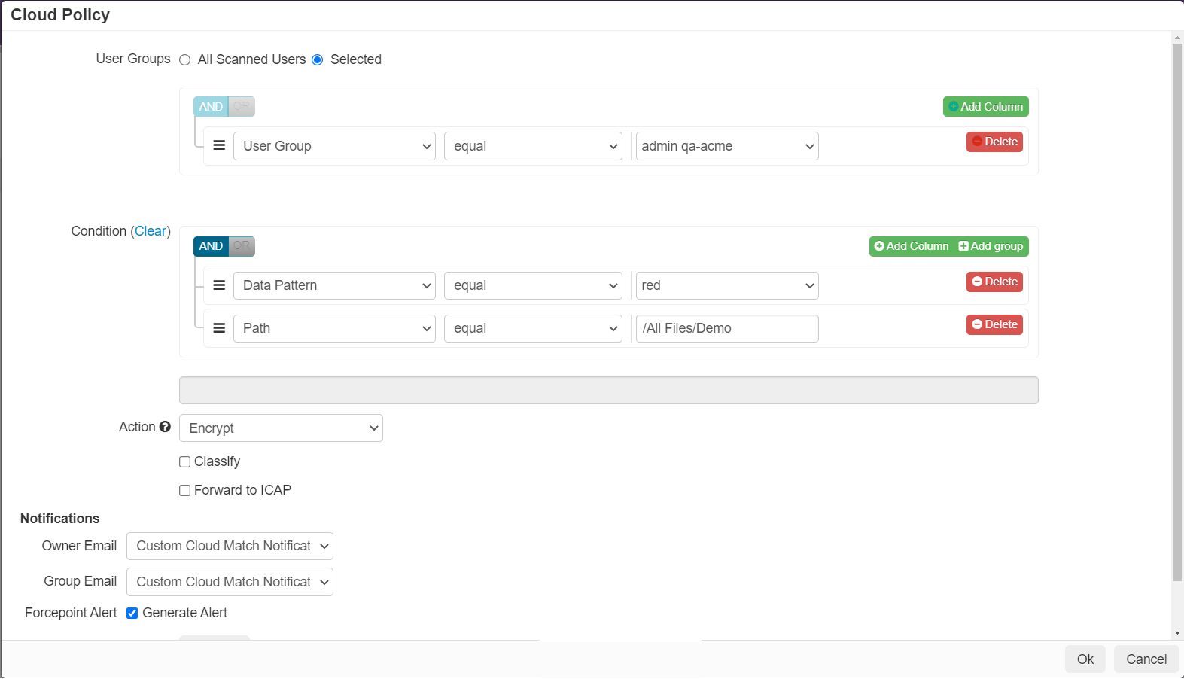Switch User Groups logic to OR
This screenshot has height=679, width=1184.
pos(242,107)
